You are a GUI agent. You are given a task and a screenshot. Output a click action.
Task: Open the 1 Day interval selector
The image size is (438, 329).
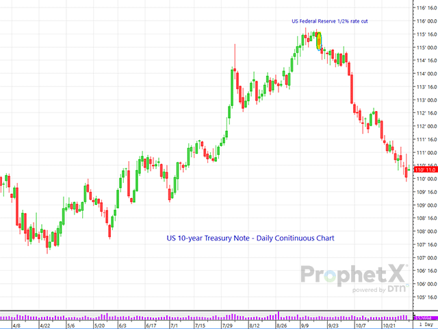(424, 325)
